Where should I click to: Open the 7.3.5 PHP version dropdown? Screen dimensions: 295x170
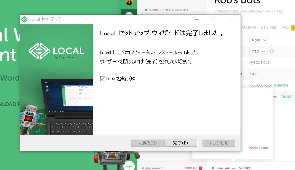click(x=258, y=51)
